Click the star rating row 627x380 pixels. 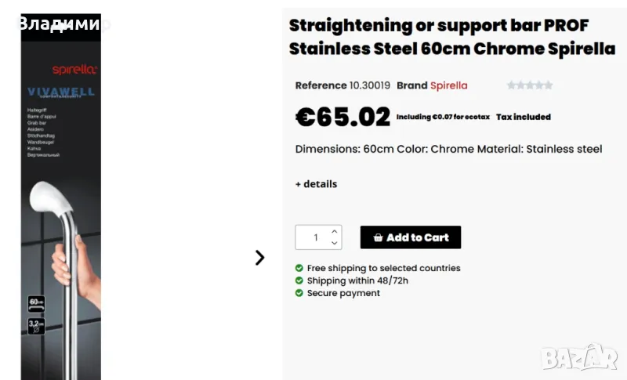coord(530,85)
